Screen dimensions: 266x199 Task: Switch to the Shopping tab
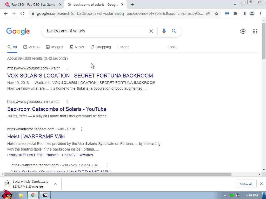[x=101, y=47]
